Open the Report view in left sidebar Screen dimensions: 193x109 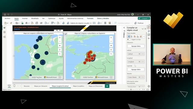pos(5,28)
